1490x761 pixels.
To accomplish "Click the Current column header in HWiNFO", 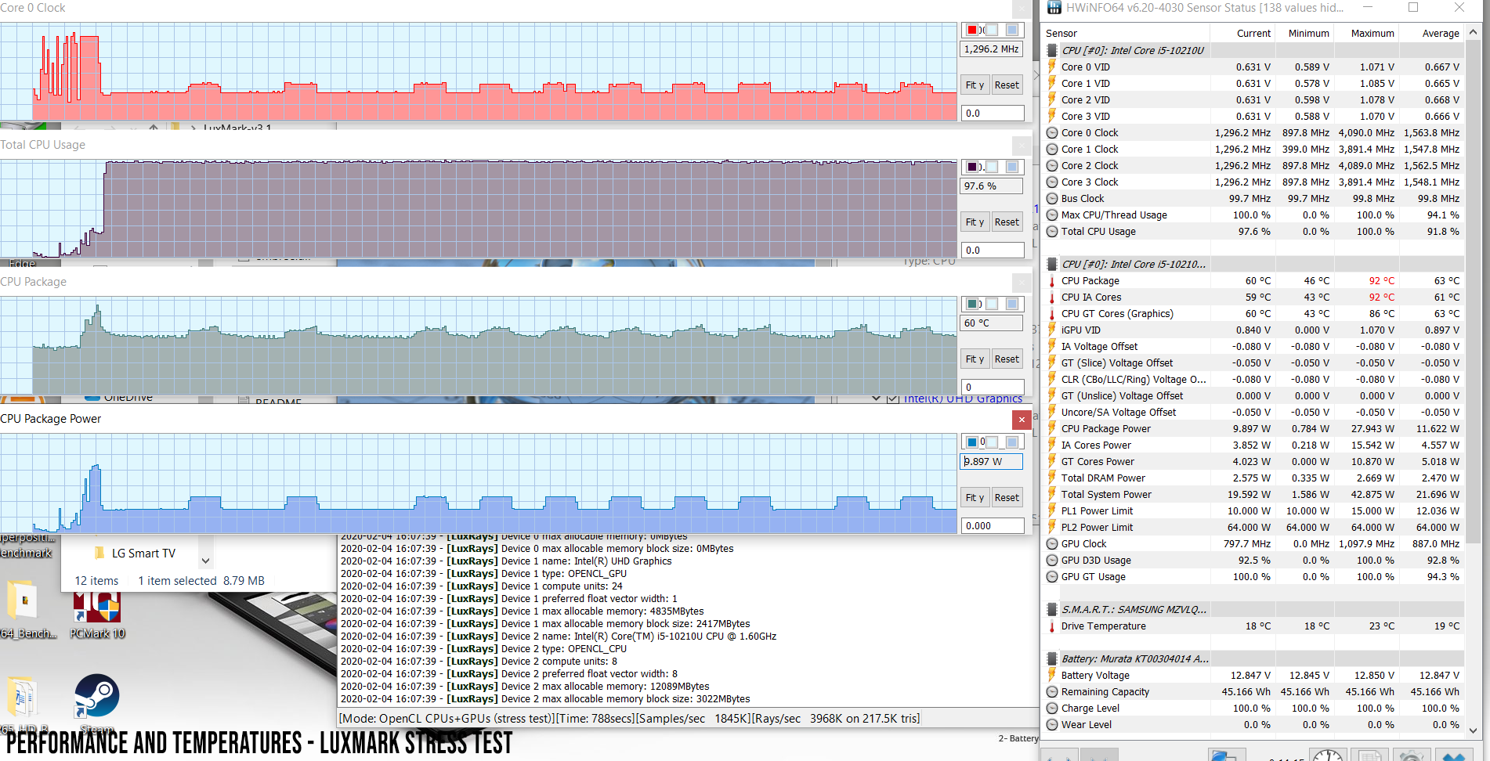I will pos(1243,33).
